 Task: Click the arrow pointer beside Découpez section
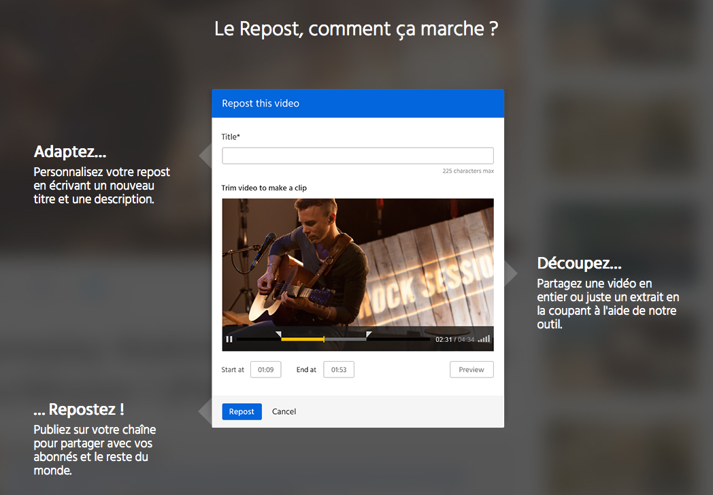511,273
